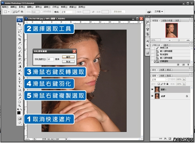Screen dimensions: 195x143
Task: Select the Move tool
Action: click(x=19, y=24)
